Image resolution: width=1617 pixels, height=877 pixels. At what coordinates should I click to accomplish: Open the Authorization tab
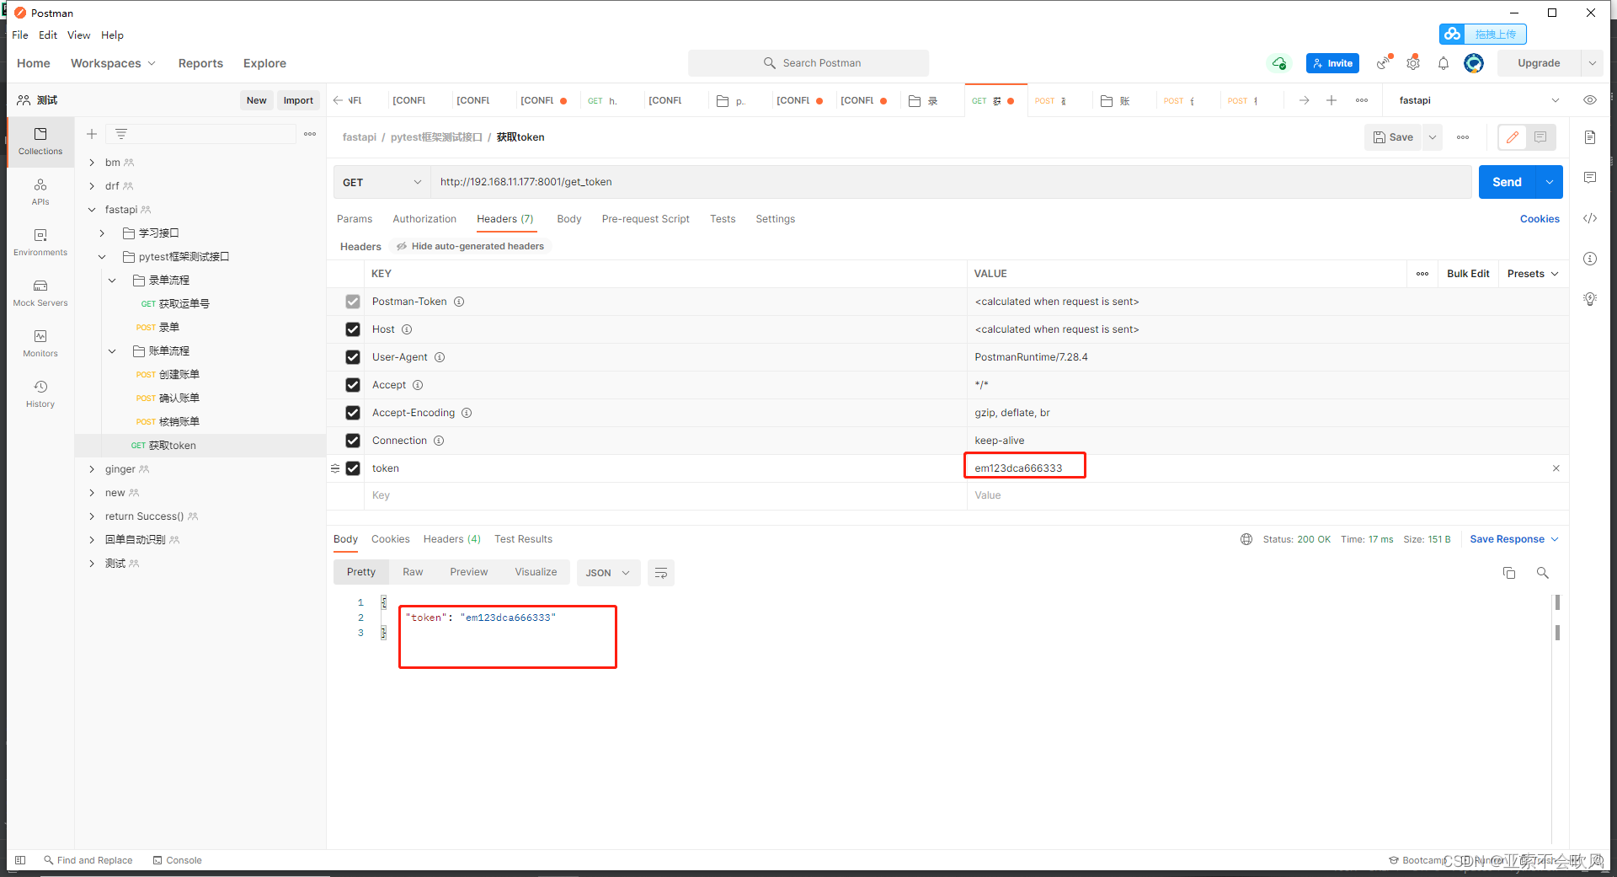tap(424, 219)
